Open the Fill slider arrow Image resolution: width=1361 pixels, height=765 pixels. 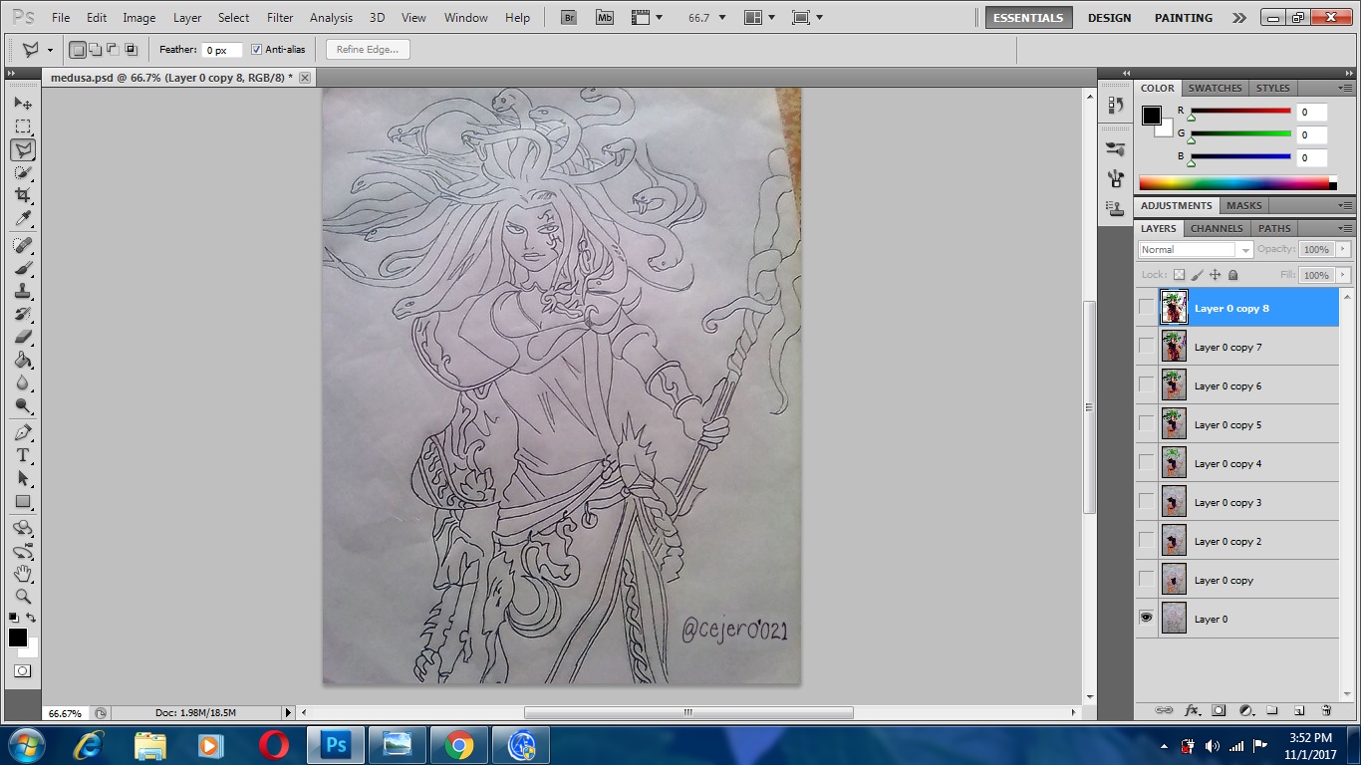[x=1343, y=275]
